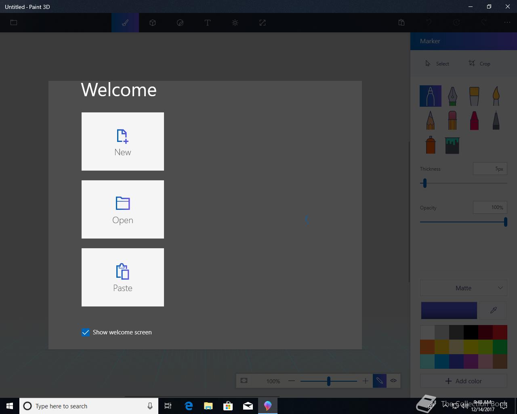Pick the Eyedropper tool

point(493,310)
